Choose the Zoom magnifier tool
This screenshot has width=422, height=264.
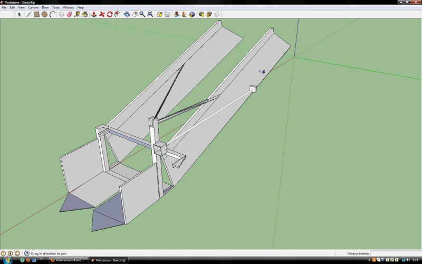click(x=142, y=14)
